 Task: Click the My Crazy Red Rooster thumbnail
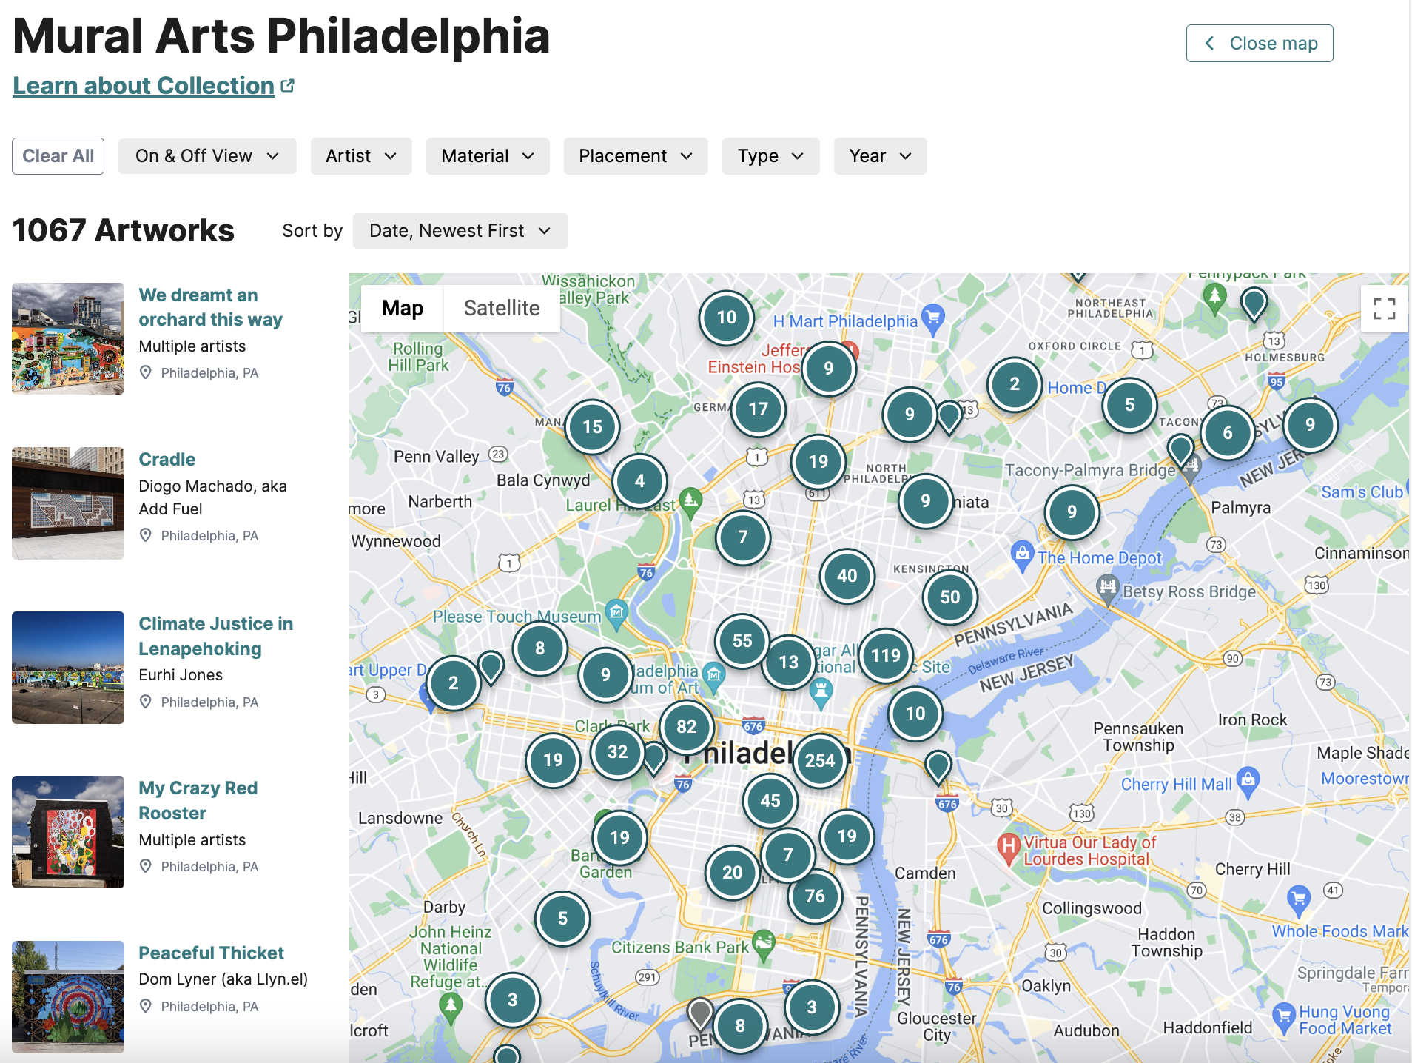(x=67, y=832)
